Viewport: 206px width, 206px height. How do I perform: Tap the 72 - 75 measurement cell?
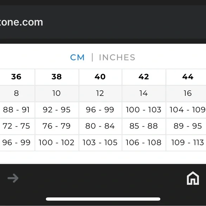point(17,126)
